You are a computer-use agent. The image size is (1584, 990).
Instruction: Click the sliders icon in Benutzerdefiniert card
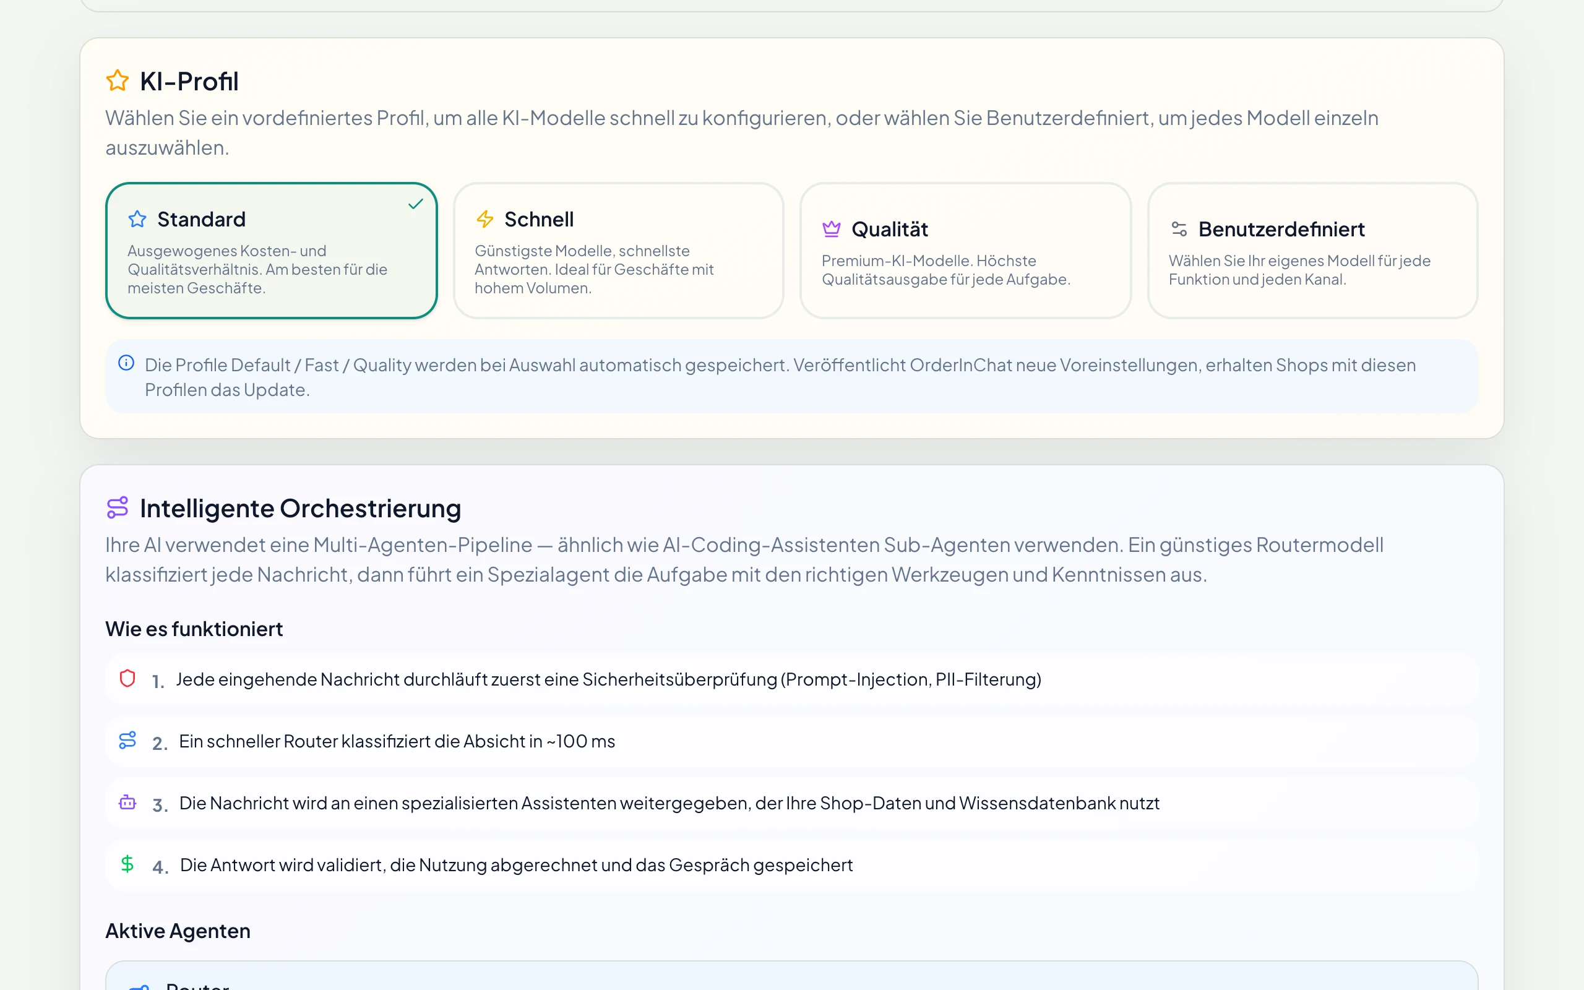(x=1179, y=228)
